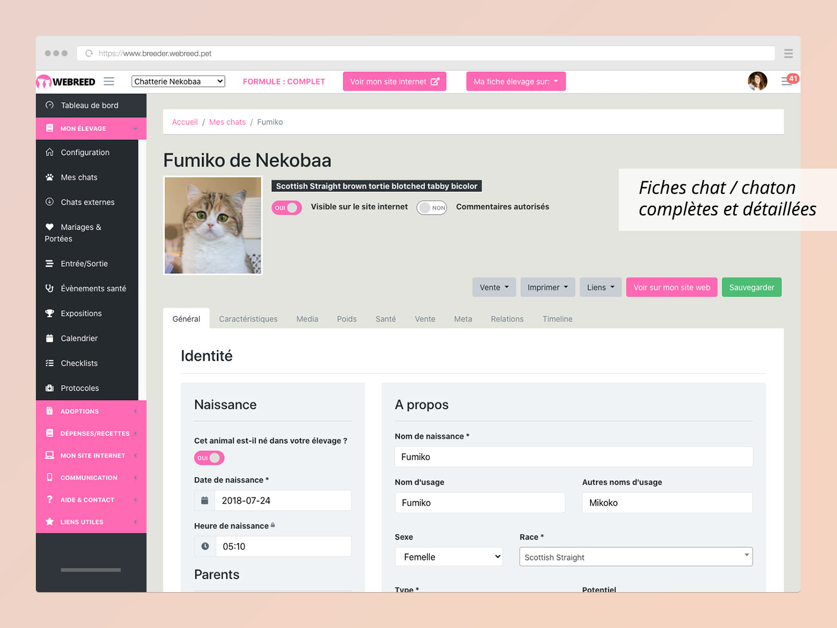Viewport: 837px width, 628px height.
Task: Toggle Commentaires autorisés switch
Action: [x=432, y=208]
